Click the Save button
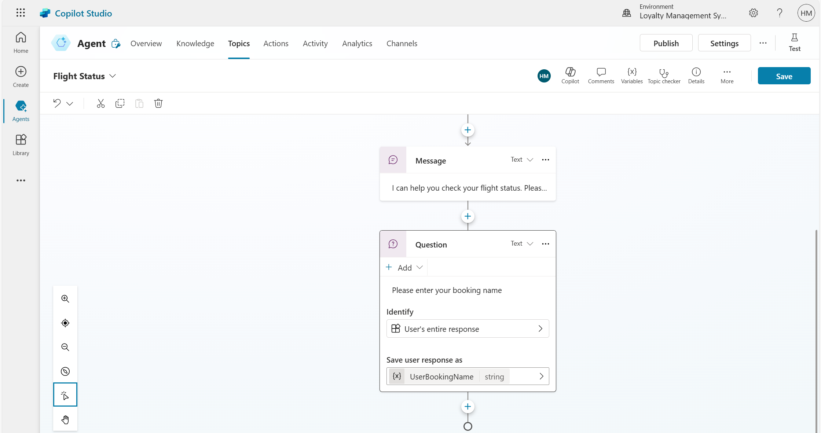This screenshot has height=433, width=821. (784, 76)
